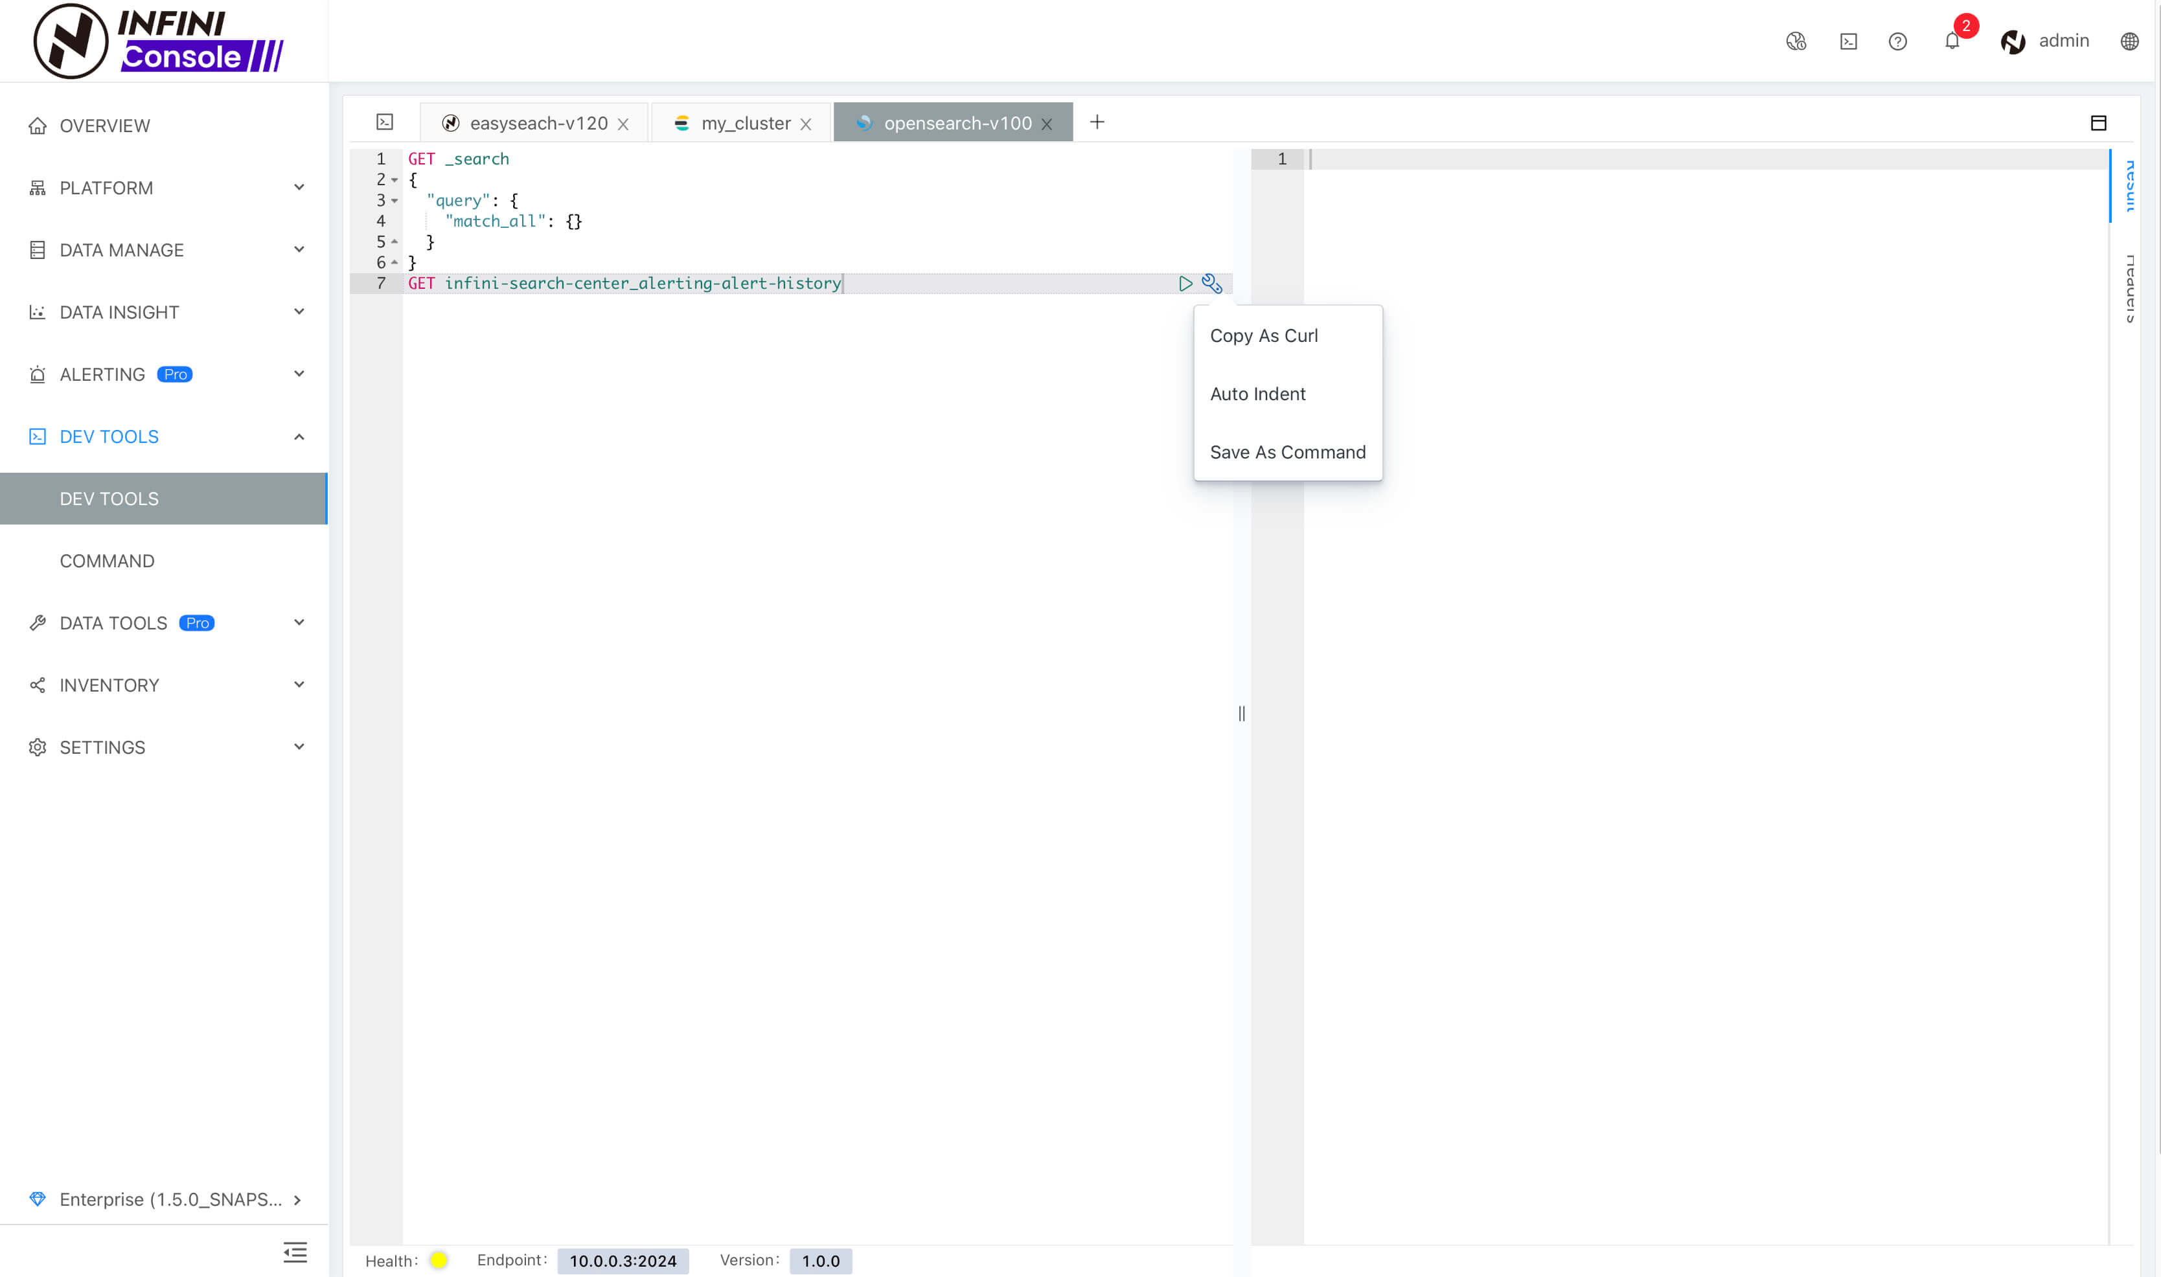The width and height of the screenshot is (2161, 1277).
Task: Expand the DATA MANAGE chevron
Action: click(299, 249)
